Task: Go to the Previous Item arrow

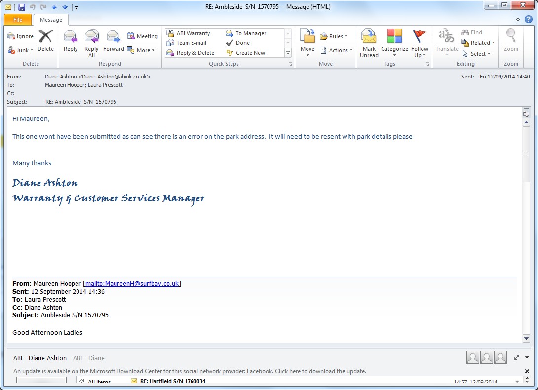Action: point(54,7)
